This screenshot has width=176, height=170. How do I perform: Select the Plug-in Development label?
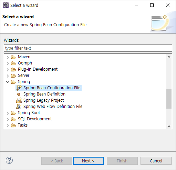point(38,69)
